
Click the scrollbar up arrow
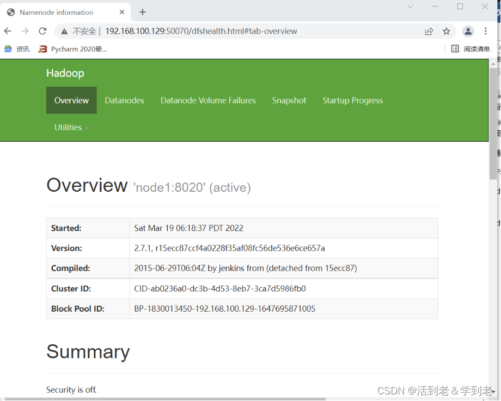493,64
